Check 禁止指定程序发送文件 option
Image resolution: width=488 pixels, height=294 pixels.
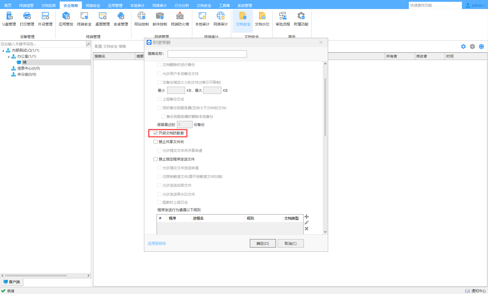155,159
